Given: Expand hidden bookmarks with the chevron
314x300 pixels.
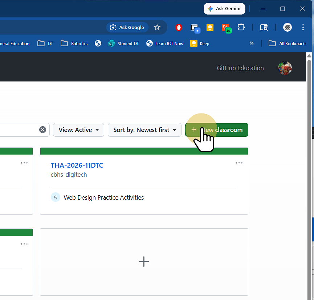Looking at the screenshot, I should [x=252, y=43].
